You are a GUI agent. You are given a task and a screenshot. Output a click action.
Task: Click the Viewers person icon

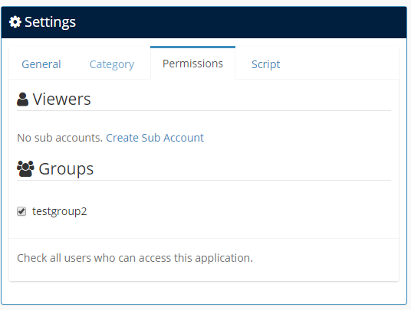(x=22, y=100)
